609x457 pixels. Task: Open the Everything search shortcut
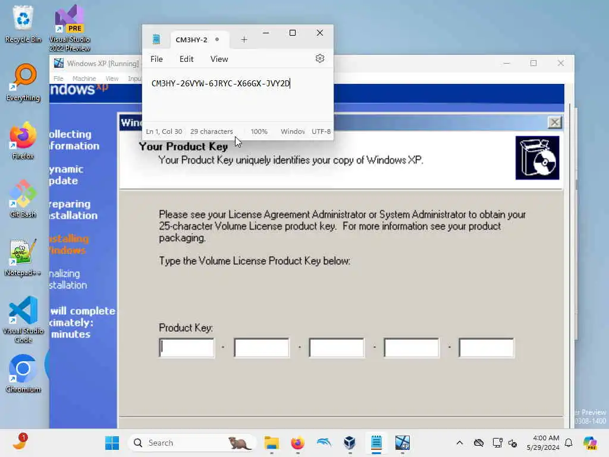[x=23, y=82]
